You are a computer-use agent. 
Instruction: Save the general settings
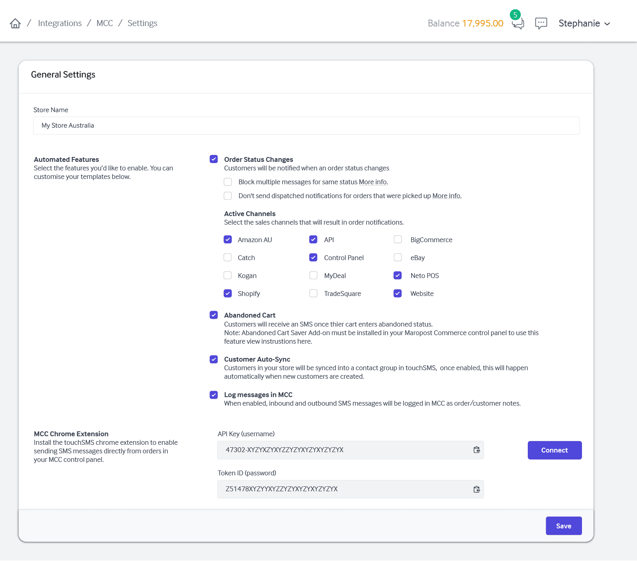[x=563, y=526]
